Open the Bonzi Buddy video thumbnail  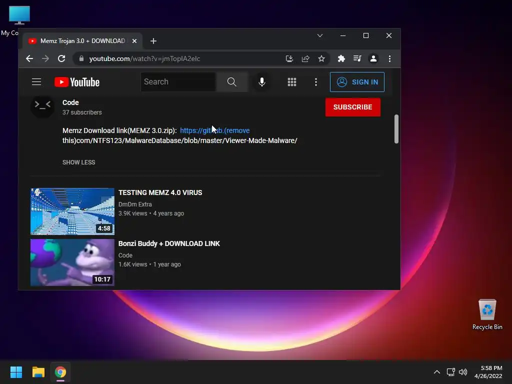click(x=72, y=262)
